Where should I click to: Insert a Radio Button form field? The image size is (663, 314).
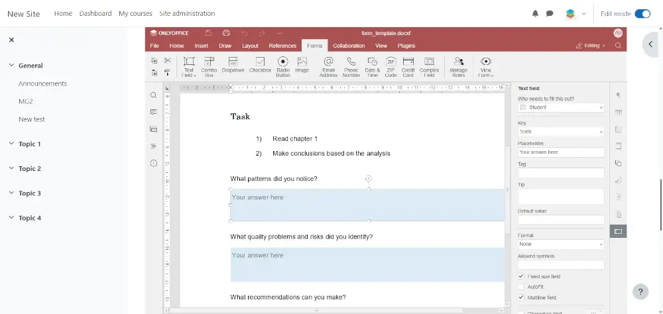pos(282,66)
